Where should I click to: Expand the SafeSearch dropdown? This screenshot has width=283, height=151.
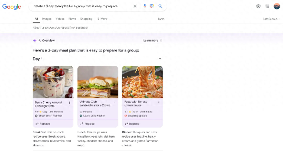(271, 19)
